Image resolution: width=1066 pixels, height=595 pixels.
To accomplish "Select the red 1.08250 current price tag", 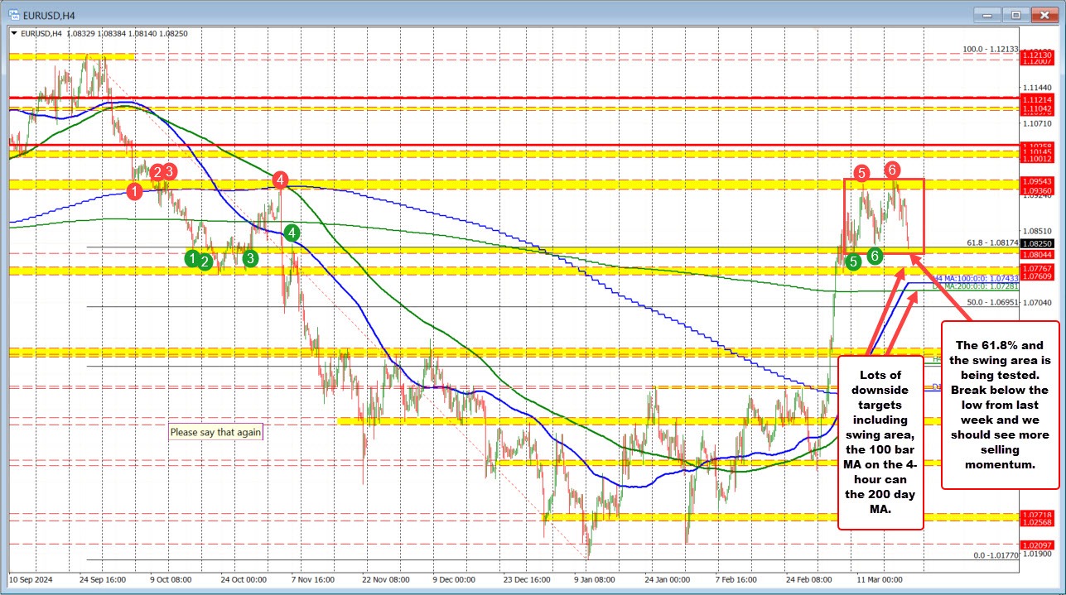I will click(1037, 243).
